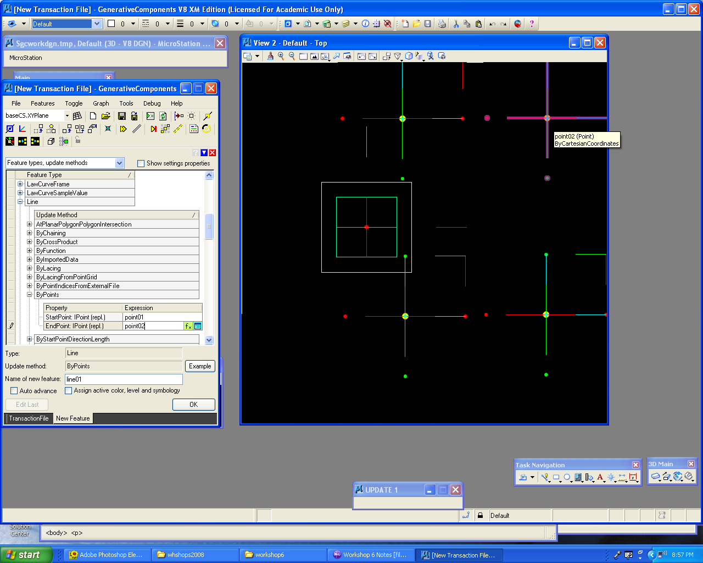Viewport: 703px width, 563px height.
Task: Click the yellow double-arrow play transactions icon
Action: point(123,129)
